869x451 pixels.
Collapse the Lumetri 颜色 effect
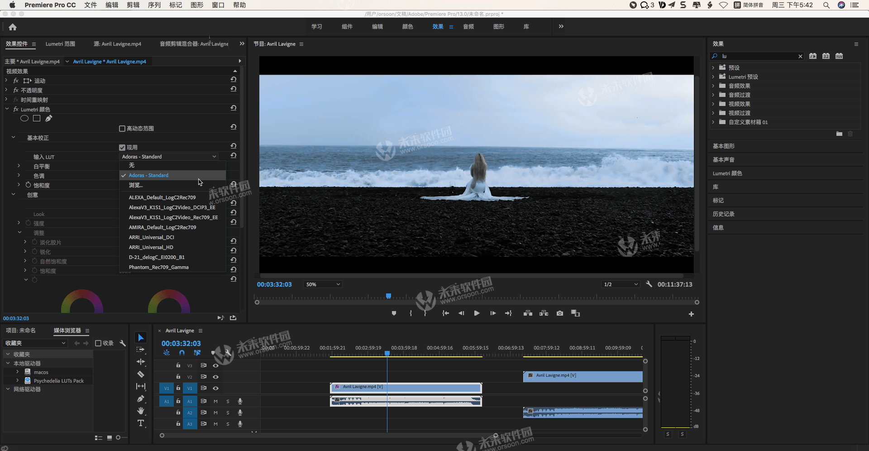[x=7, y=109]
